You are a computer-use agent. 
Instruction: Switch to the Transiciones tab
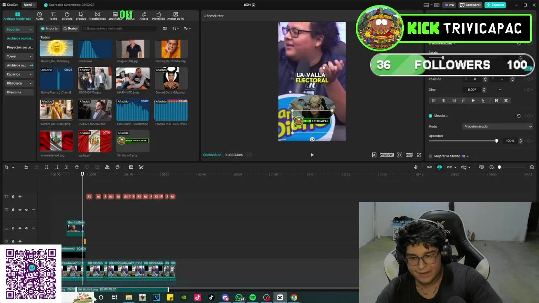point(97,16)
